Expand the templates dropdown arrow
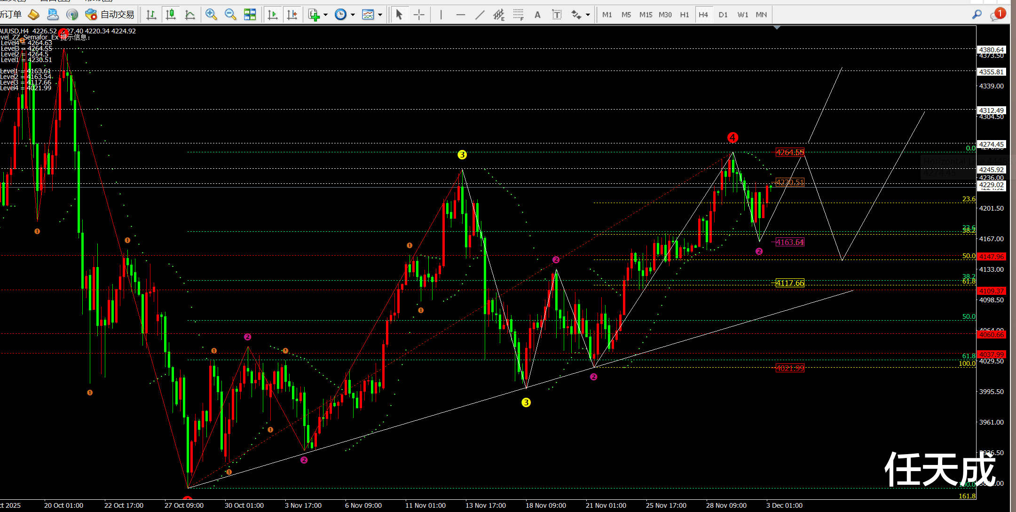This screenshot has height=512, width=1016. [x=380, y=15]
